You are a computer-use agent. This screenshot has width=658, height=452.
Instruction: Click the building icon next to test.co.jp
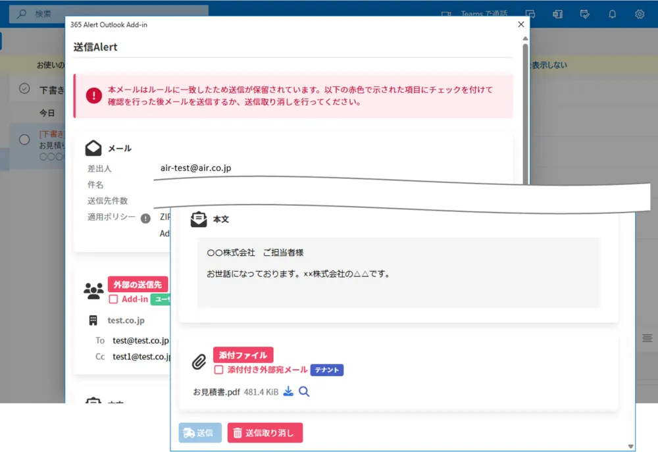[x=93, y=320]
